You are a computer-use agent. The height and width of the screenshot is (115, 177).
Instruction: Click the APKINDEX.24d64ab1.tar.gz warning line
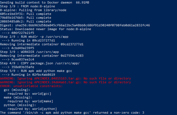click(66, 82)
